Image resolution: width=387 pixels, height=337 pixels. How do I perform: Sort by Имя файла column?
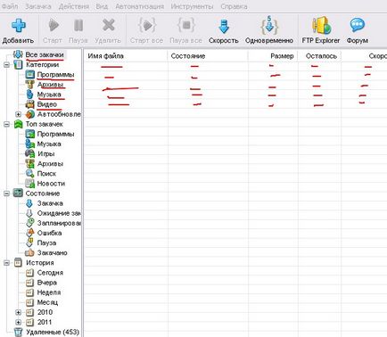pyautogui.click(x=126, y=56)
